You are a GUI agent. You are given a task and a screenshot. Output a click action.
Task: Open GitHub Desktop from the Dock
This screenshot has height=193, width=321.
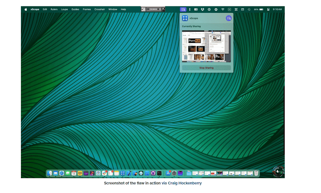pos(153,173)
